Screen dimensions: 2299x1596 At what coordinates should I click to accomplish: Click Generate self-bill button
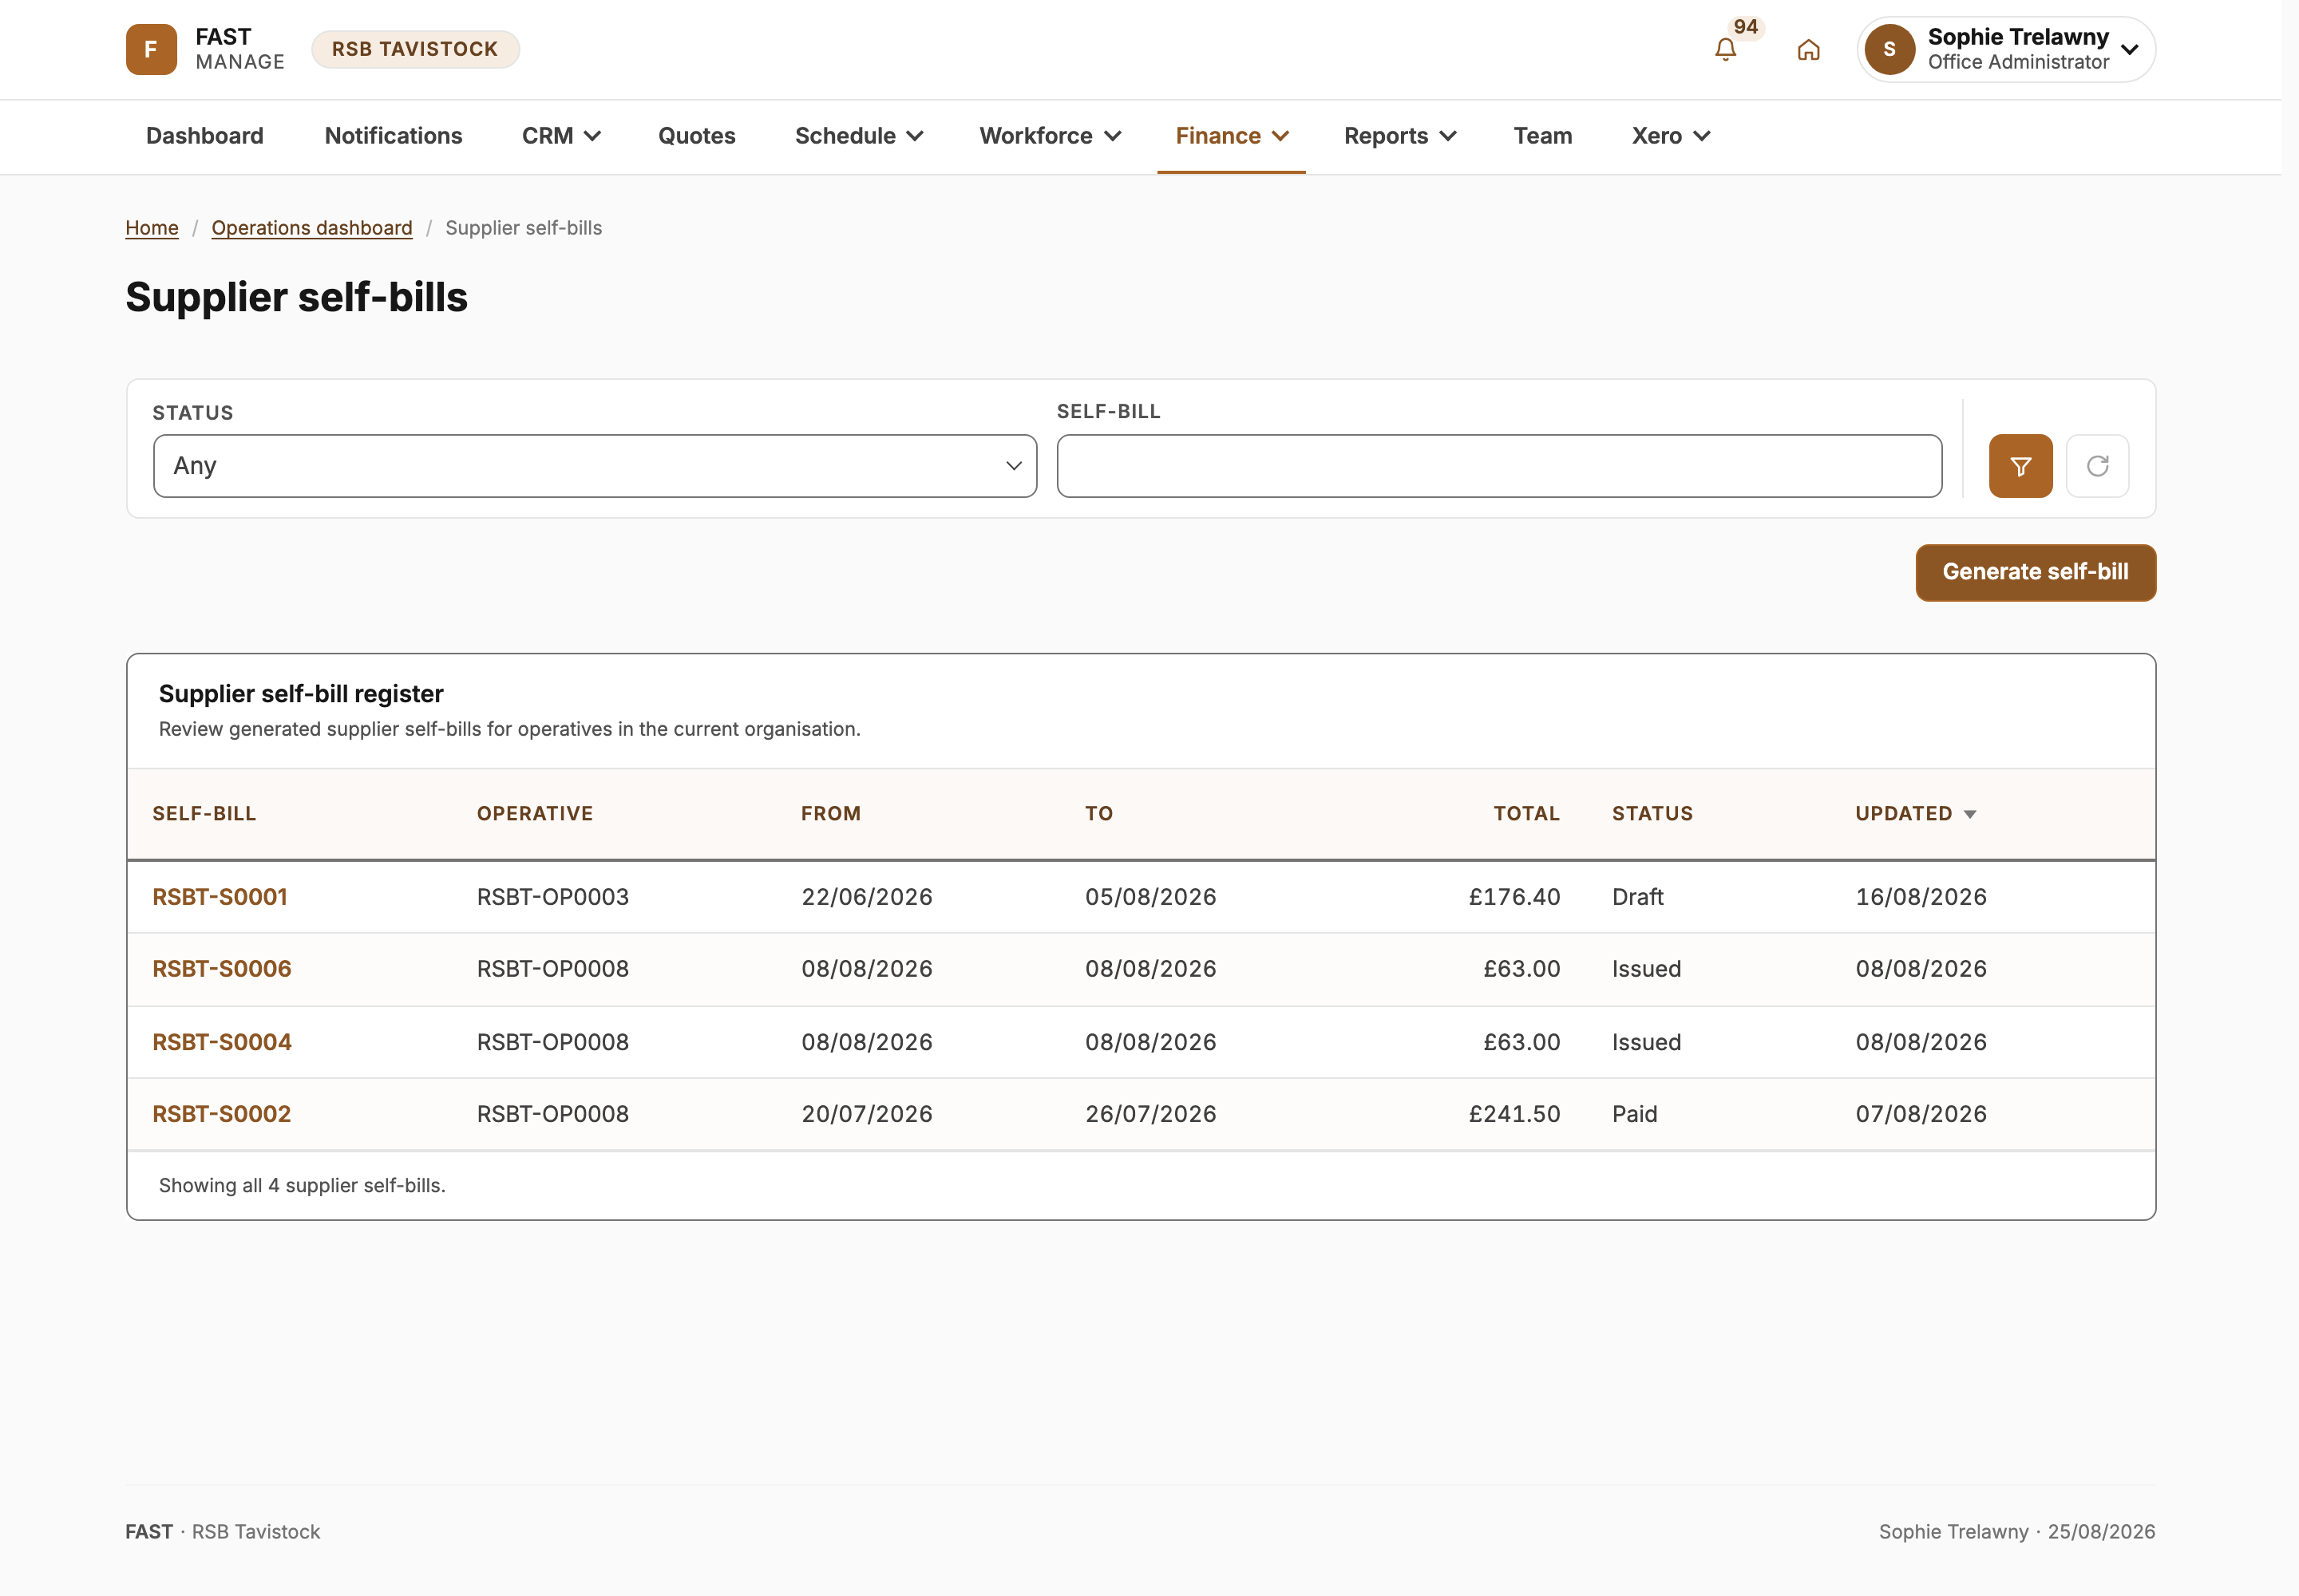2035,572
